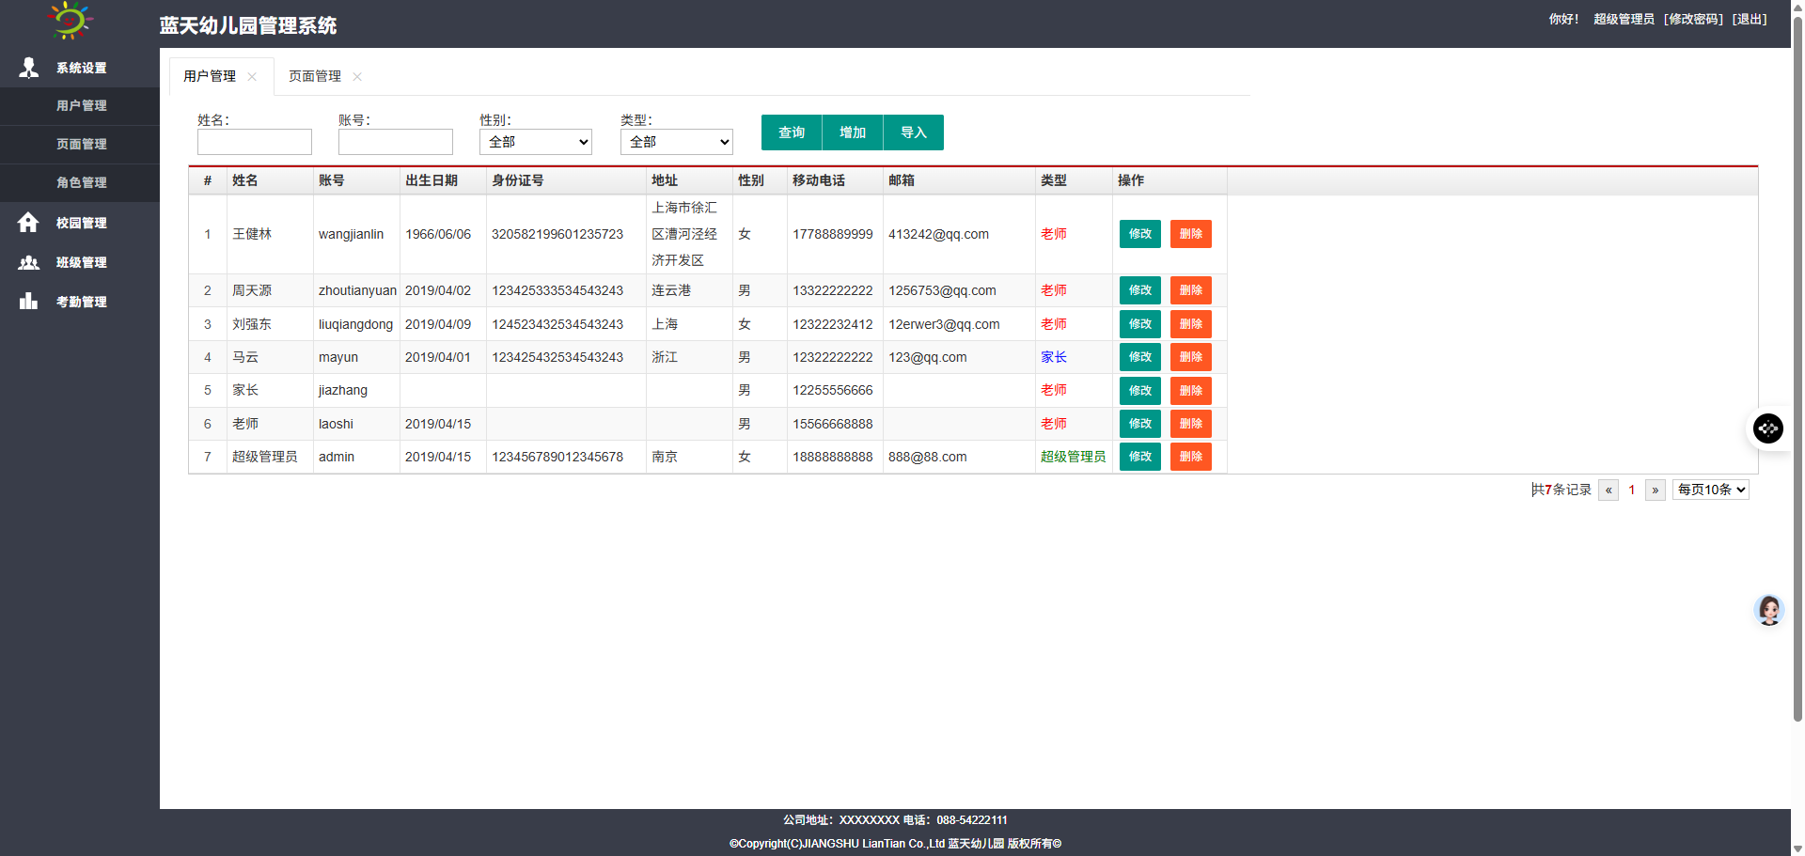The image size is (1805, 856).
Task: Click the sun logo icon in header
Action: (x=70, y=20)
